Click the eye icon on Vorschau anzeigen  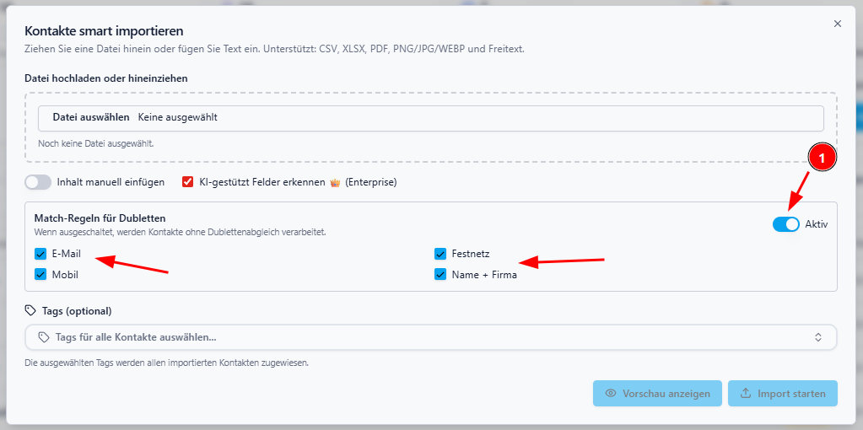(610, 394)
